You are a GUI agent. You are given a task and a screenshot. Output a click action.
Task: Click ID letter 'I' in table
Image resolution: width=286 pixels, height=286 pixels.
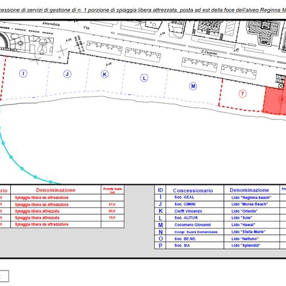160,197
